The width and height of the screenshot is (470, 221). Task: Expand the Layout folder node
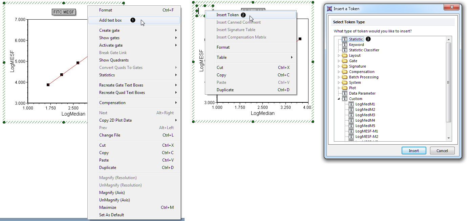[x=338, y=55]
